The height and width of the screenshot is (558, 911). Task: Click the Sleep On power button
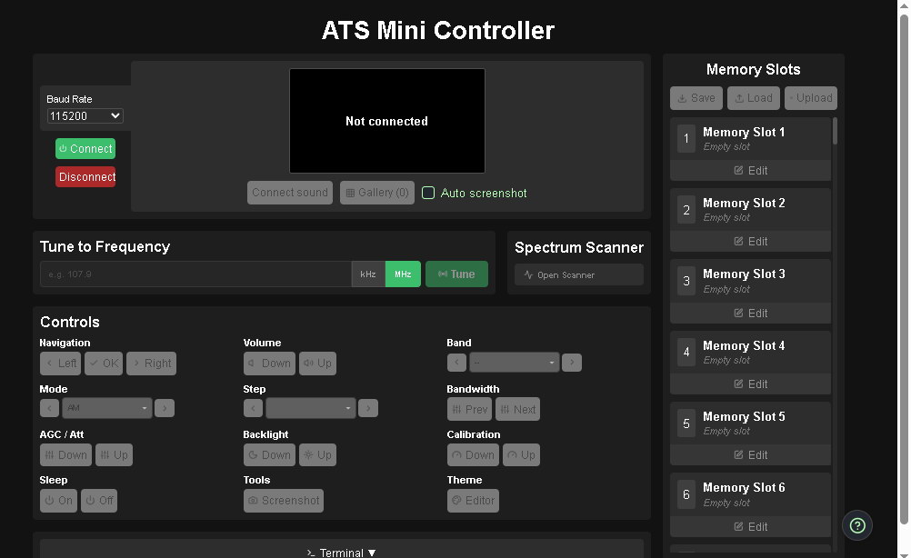[x=58, y=501]
